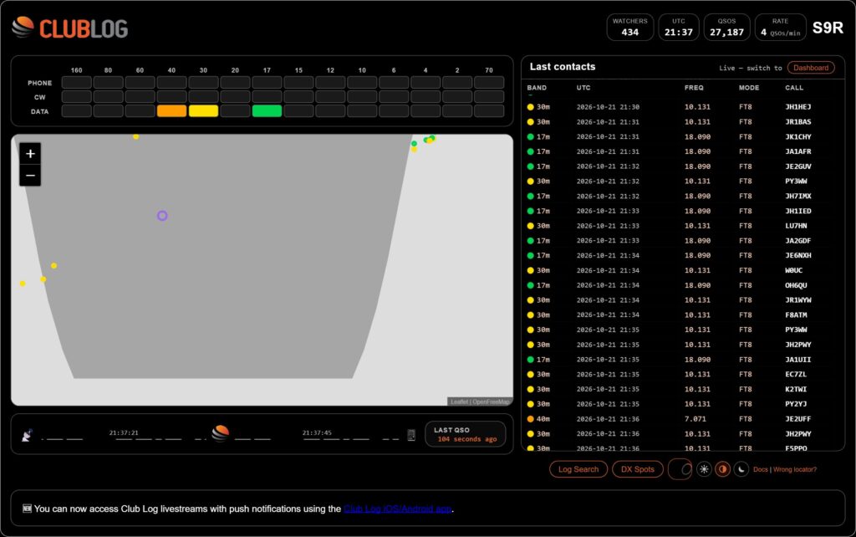This screenshot has width=856, height=537.
Task: Click the QSOS 27,187 counter
Action: click(x=726, y=28)
